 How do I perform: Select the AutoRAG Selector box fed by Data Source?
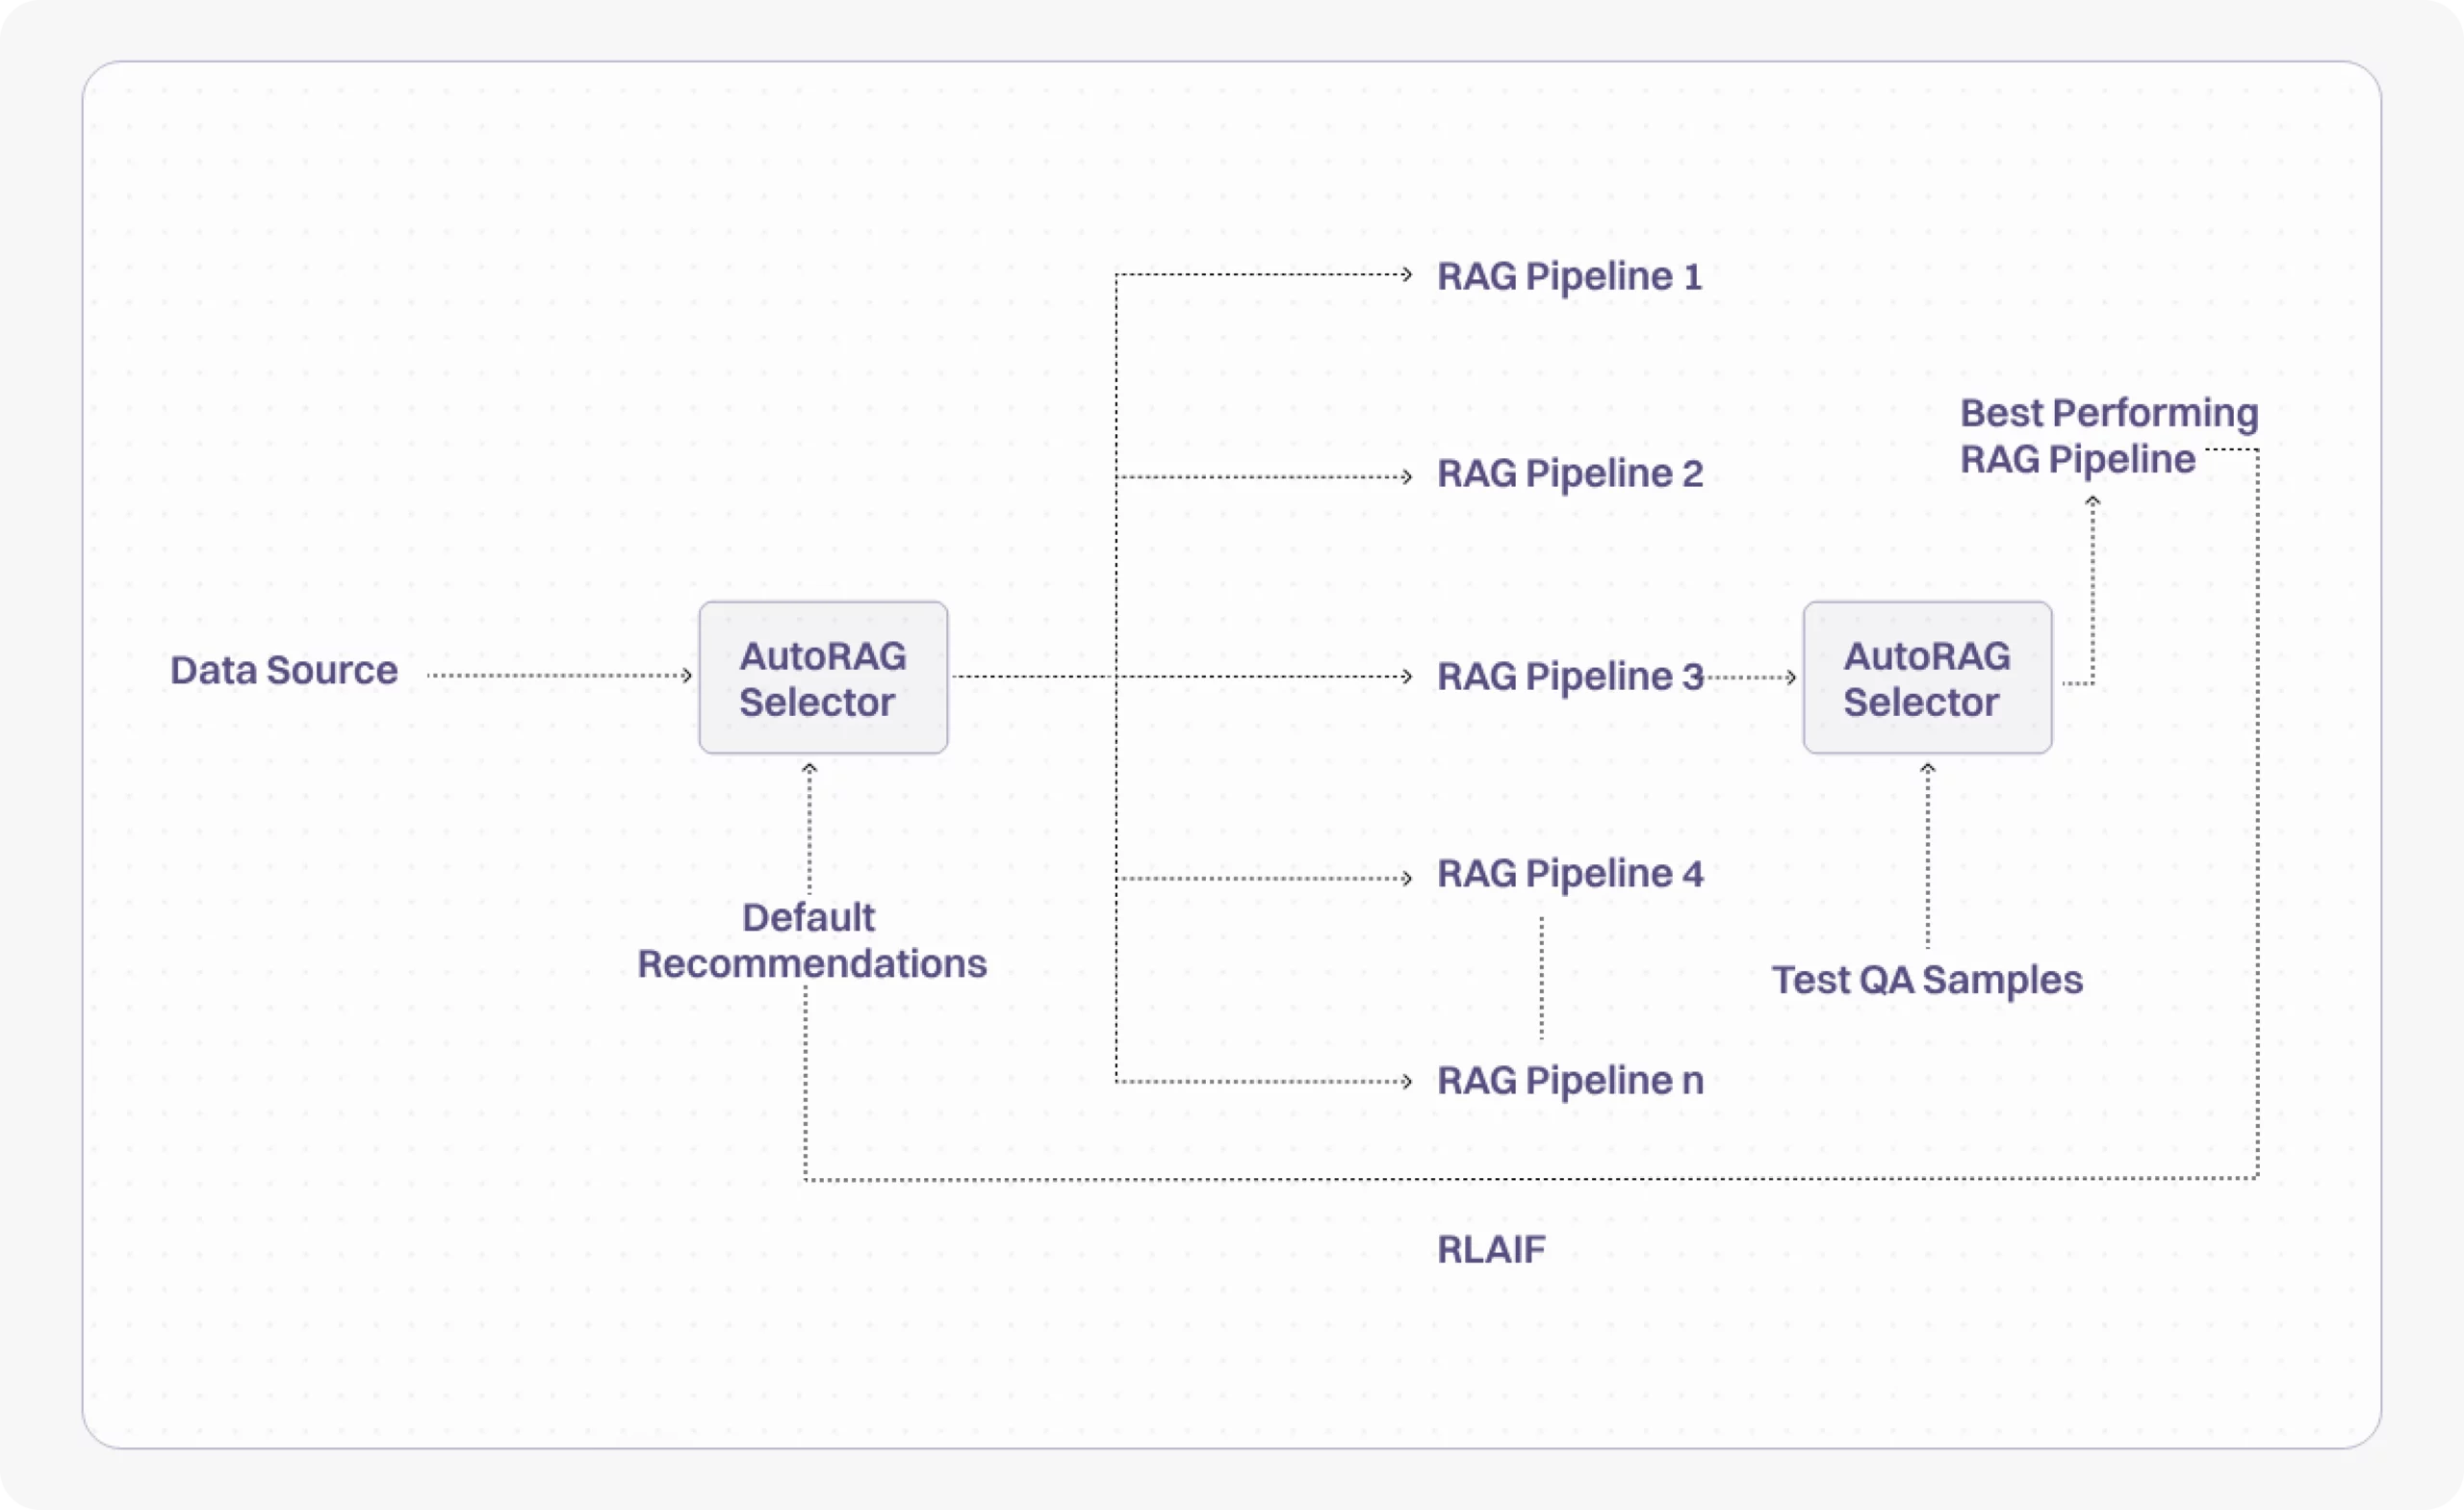pyautogui.click(x=823, y=678)
